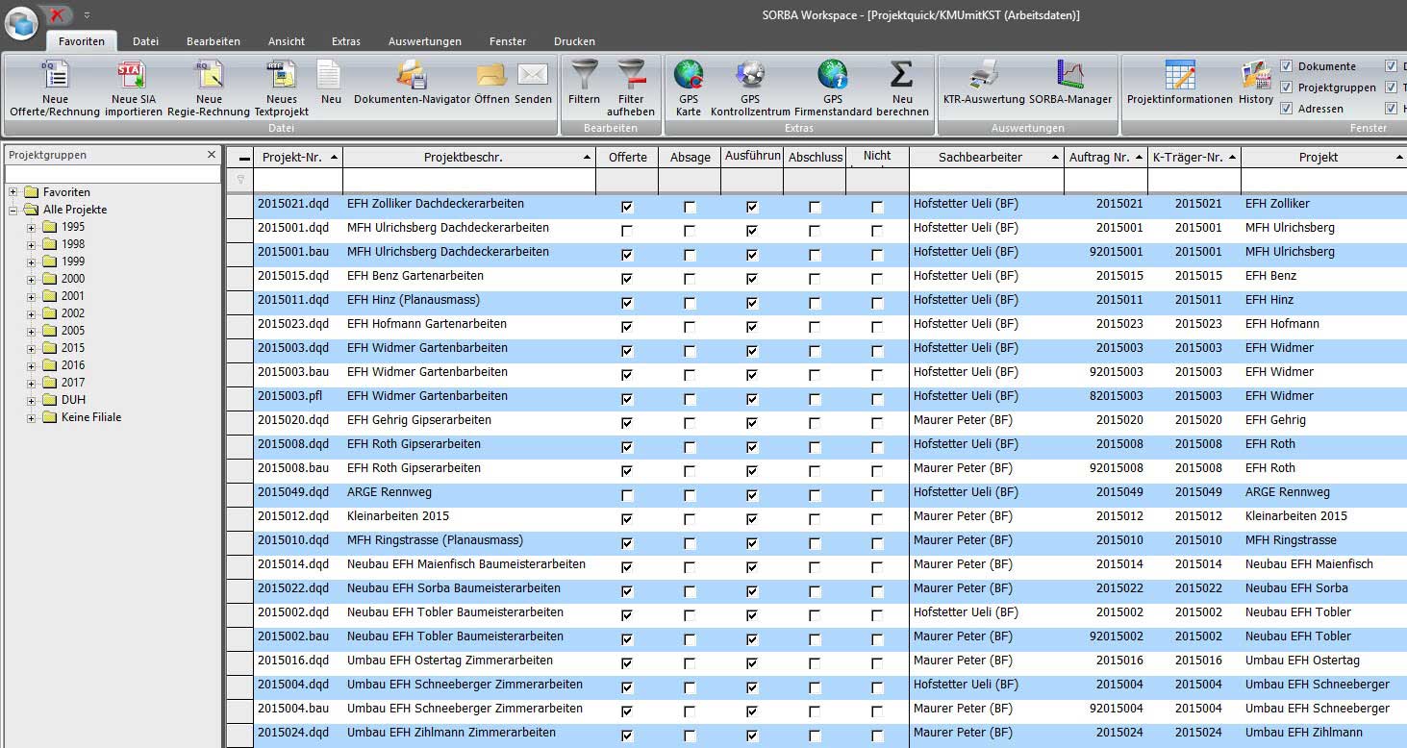This screenshot has height=748, width=1407.
Task: Check Abschluss for 2015023.dqd EFH Hofmann
Action: (815, 327)
